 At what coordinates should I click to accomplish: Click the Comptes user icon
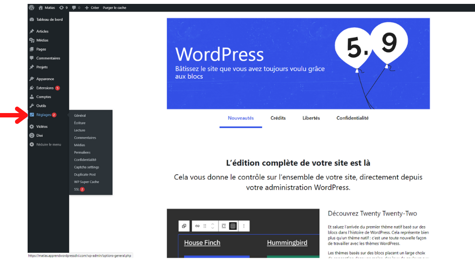tap(32, 97)
